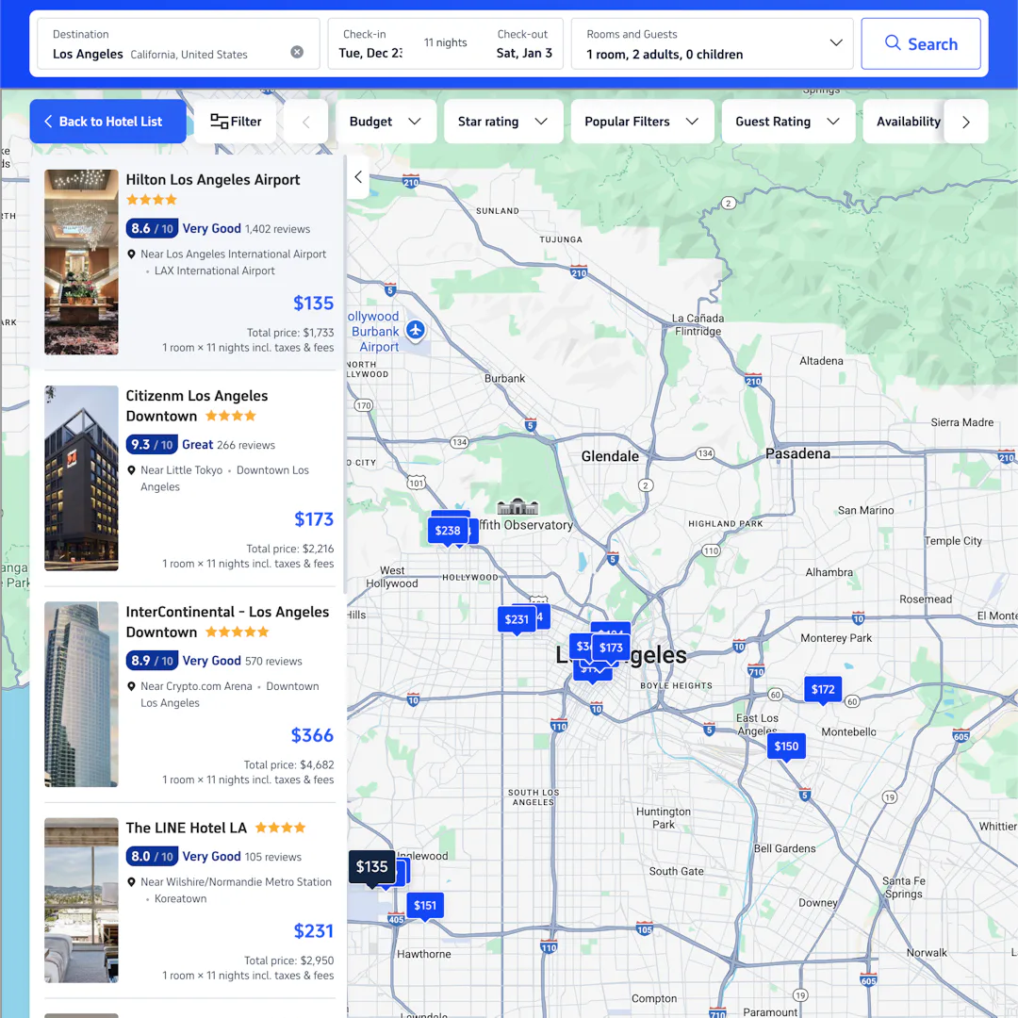The width and height of the screenshot is (1018, 1018).
Task: Open the Budget filter dropdown
Action: pos(386,122)
